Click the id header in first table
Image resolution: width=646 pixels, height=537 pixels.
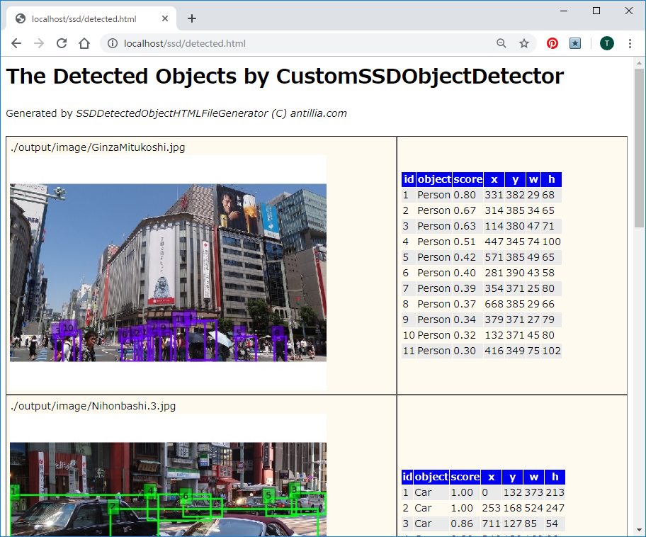pos(409,179)
